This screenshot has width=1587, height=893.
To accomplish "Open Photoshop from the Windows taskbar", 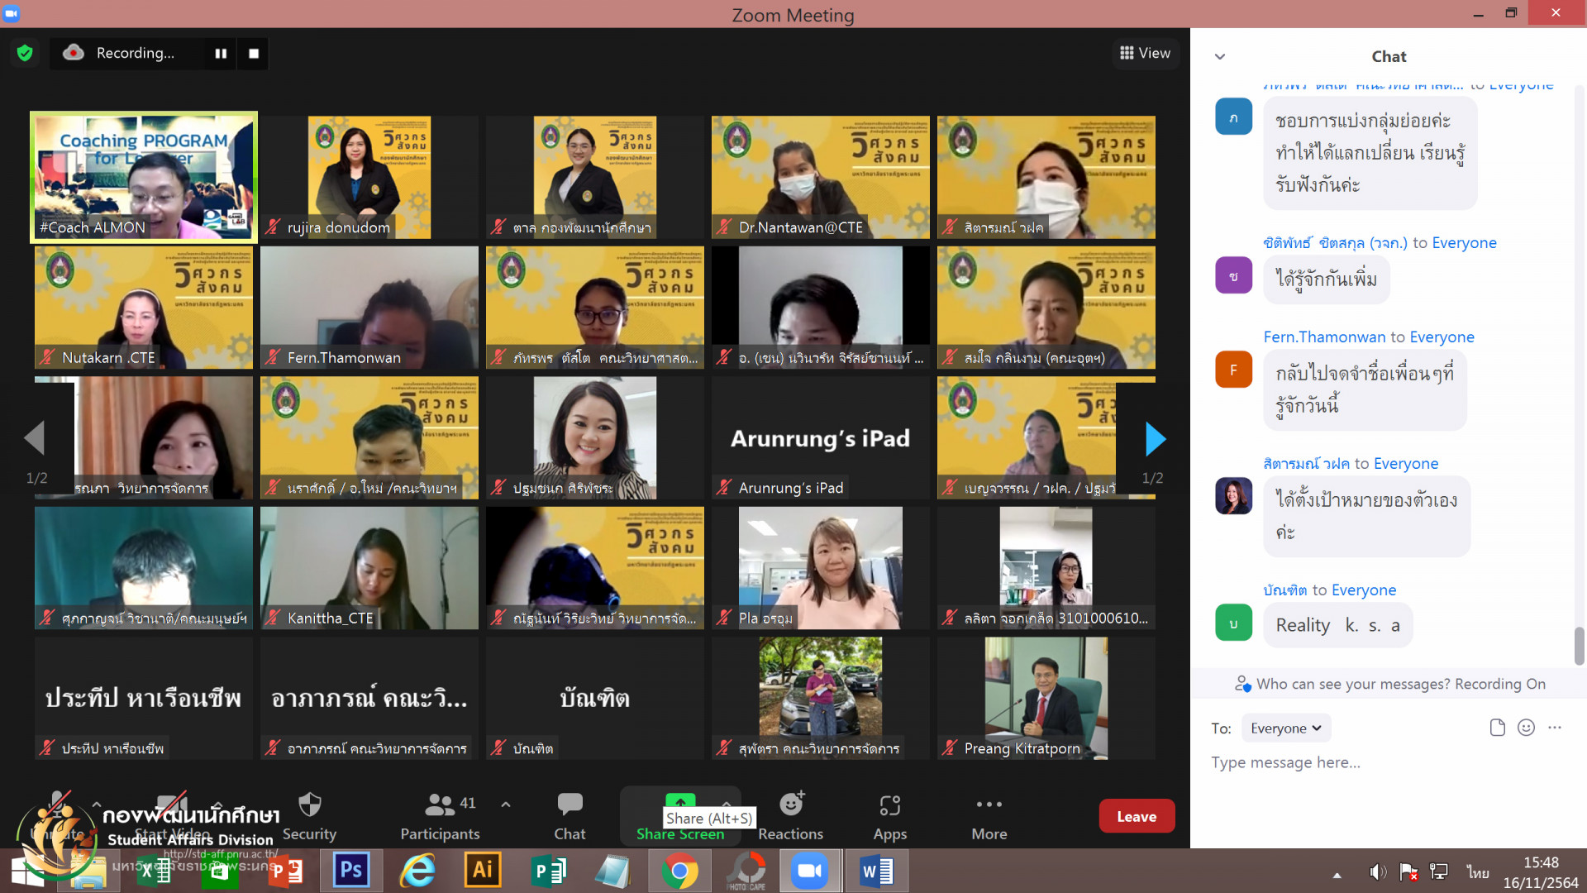I will [350, 870].
